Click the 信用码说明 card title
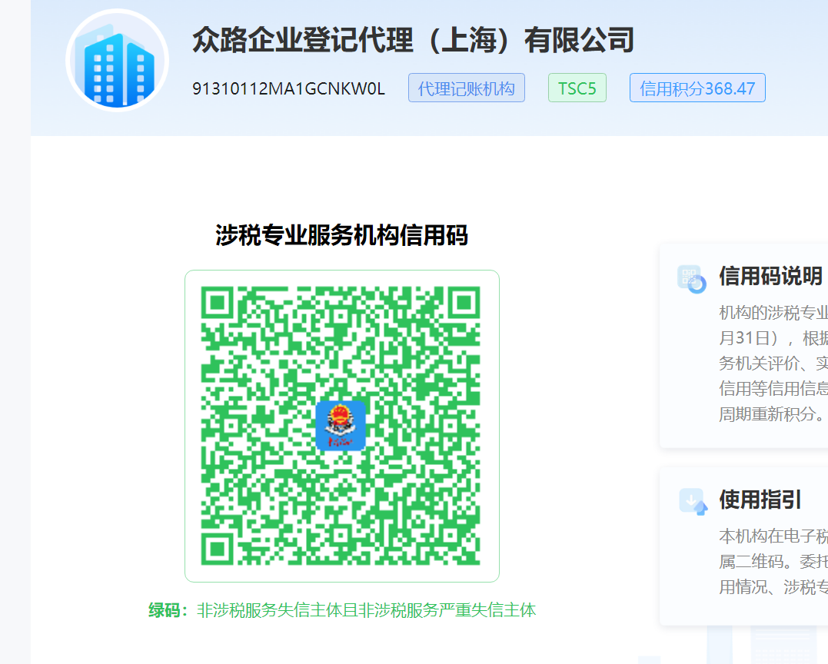 pyautogui.click(x=771, y=276)
